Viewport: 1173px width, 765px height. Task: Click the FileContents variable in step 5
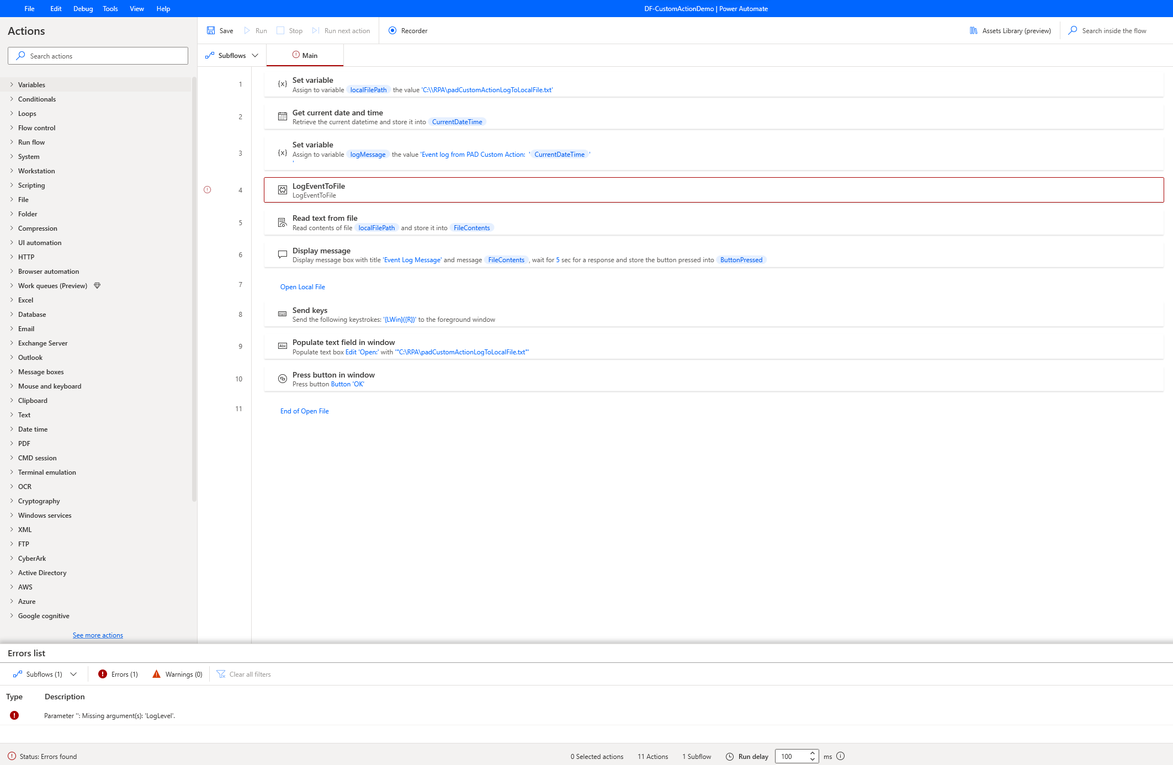pyautogui.click(x=472, y=228)
